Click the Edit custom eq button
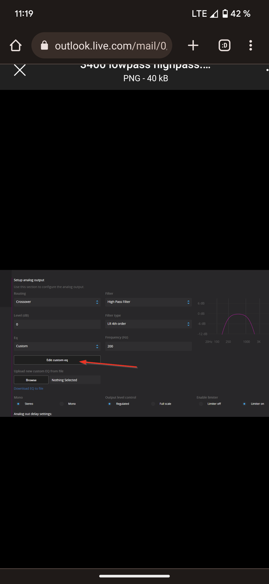The width and height of the screenshot is (269, 584). pyautogui.click(x=57, y=360)
